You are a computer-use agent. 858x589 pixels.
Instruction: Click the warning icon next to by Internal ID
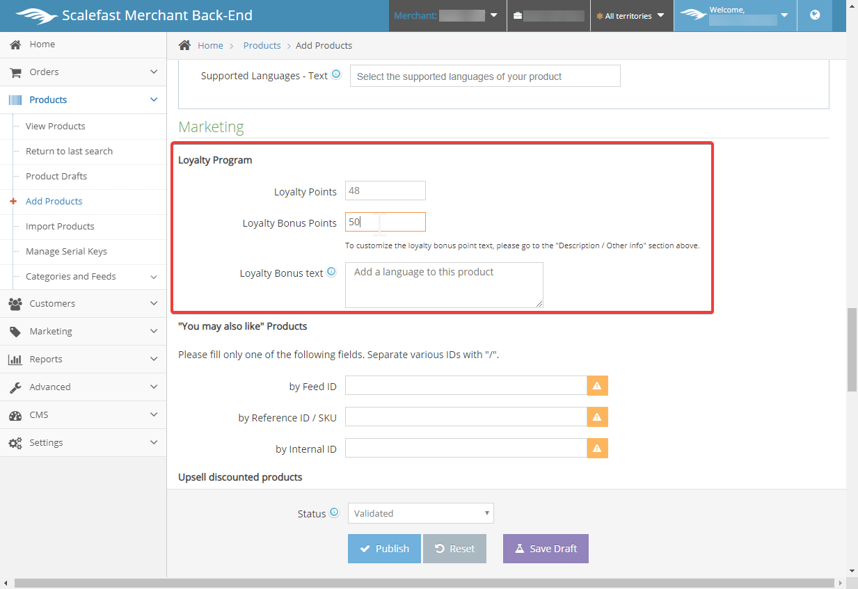(x=597, y=449)
